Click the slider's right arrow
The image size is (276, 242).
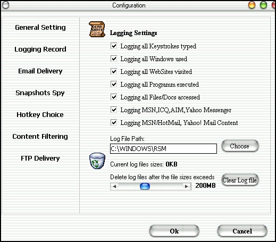tap(187, 186)
